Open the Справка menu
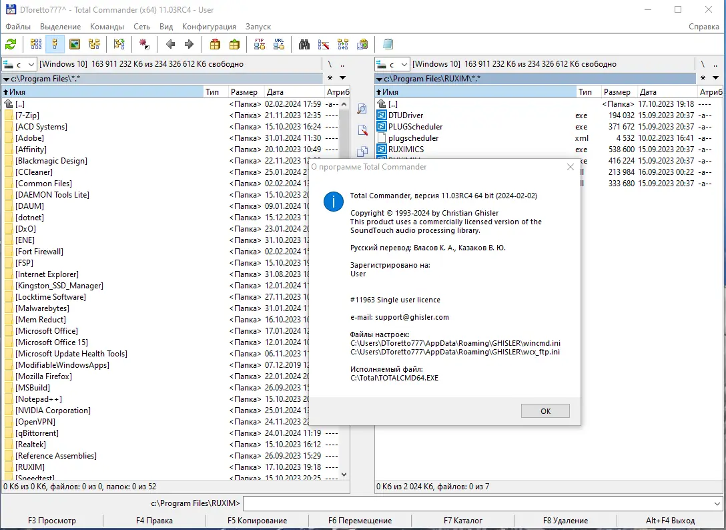 coord(703,27)
